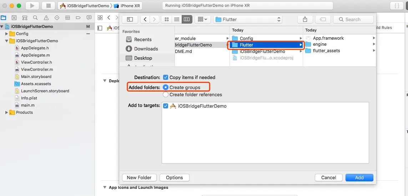Viewport: 408px width, 196px height.
Task: Open the Issue navigator warning icon
Action: click(x=46, y=18)
